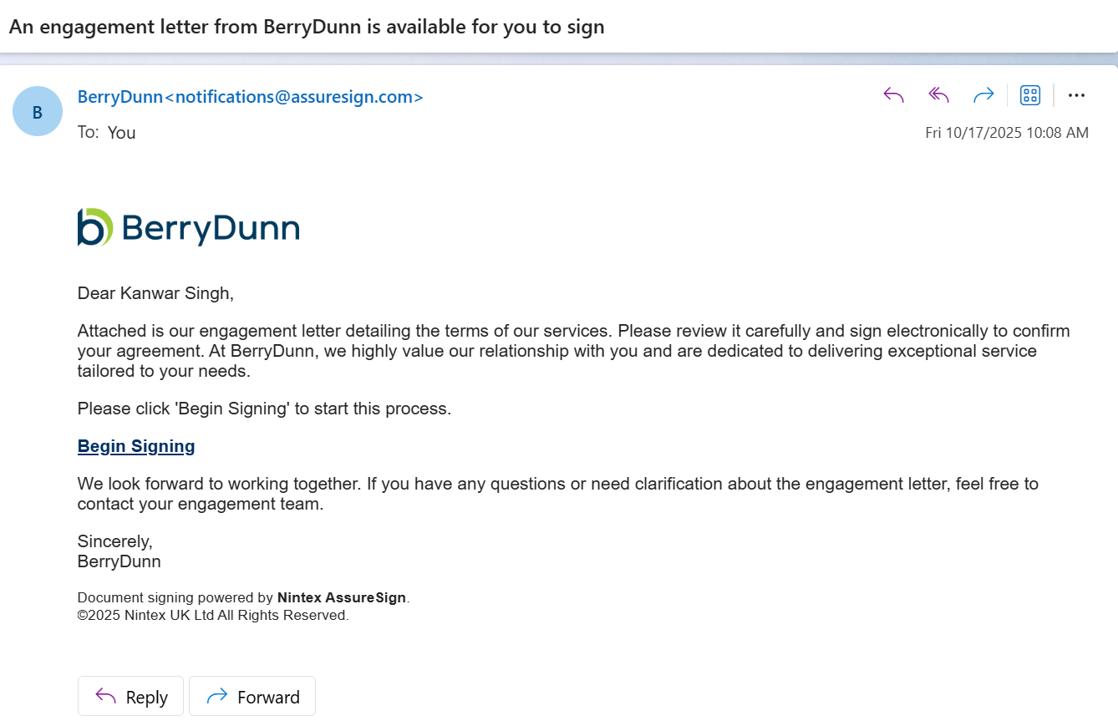The height and width of the screenshot is (726, 1118).
Task: Click the Forward arrow icon in the header toolbar
Action: pos(983,95)
